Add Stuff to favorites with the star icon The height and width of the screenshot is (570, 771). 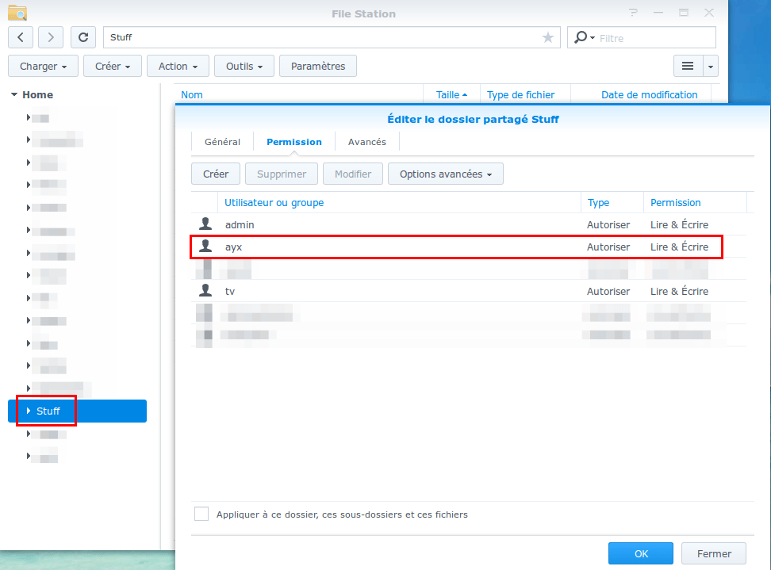tap(548, 37)
